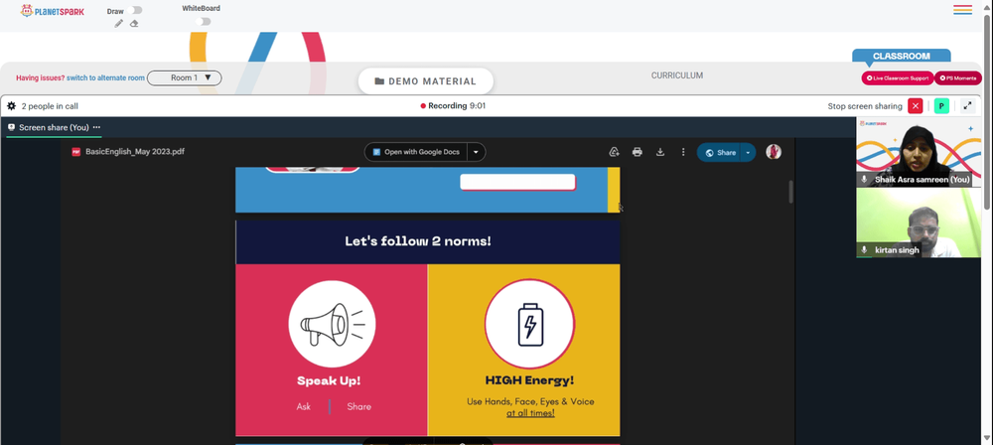
Task: Stop screen sharing with red X
Action: (916, 106)
